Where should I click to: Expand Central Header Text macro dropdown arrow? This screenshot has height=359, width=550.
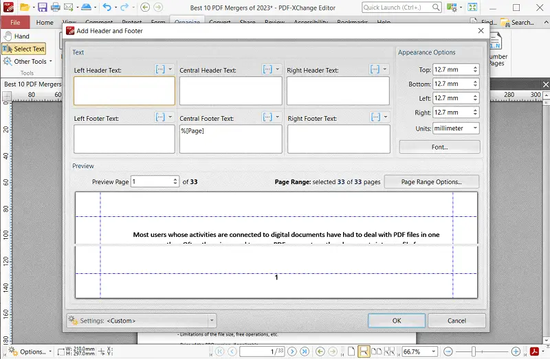coord(278,69)
